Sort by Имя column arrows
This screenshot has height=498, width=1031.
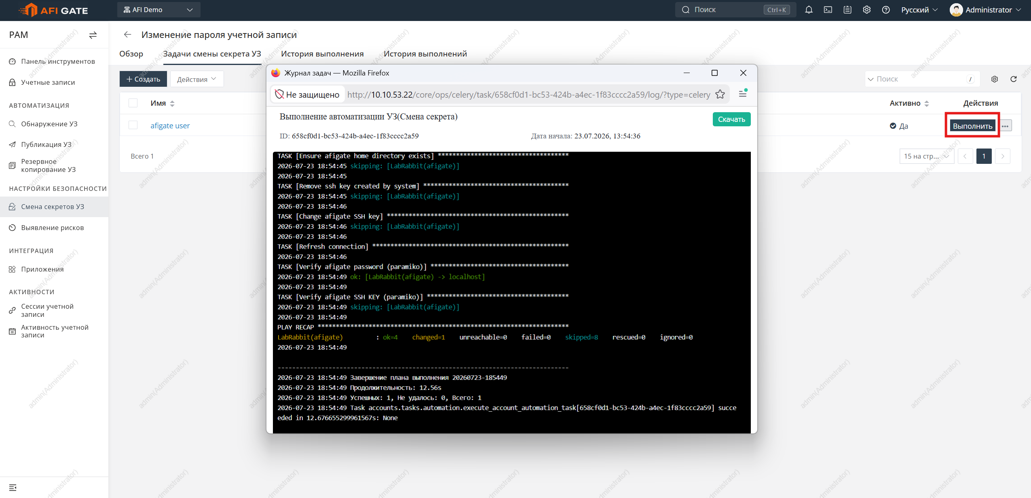[x=172, y=104]
